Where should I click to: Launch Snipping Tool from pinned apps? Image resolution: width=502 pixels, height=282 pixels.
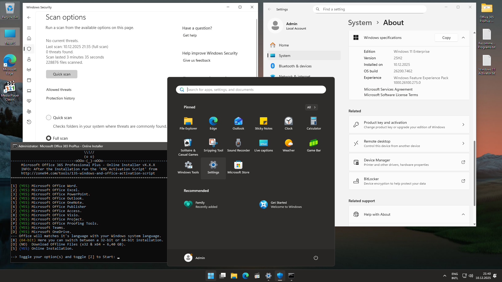(x=213, y=145)
